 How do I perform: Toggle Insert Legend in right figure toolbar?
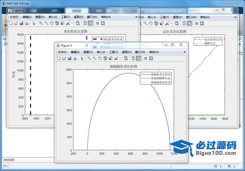pyautogui.click(x=189, y=24)
